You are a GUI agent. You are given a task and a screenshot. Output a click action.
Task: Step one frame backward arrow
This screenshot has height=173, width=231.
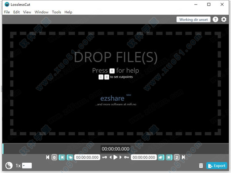coord(110,157)
